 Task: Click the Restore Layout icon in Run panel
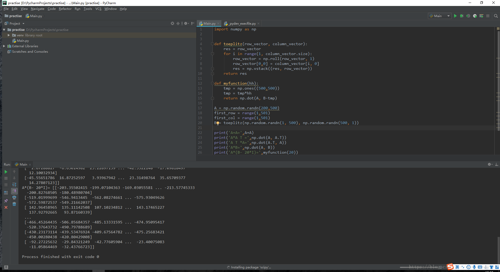pos(6,193)
